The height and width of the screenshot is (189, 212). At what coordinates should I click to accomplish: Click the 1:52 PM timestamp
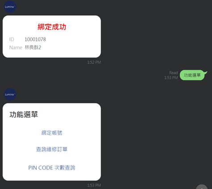(94, 62)
